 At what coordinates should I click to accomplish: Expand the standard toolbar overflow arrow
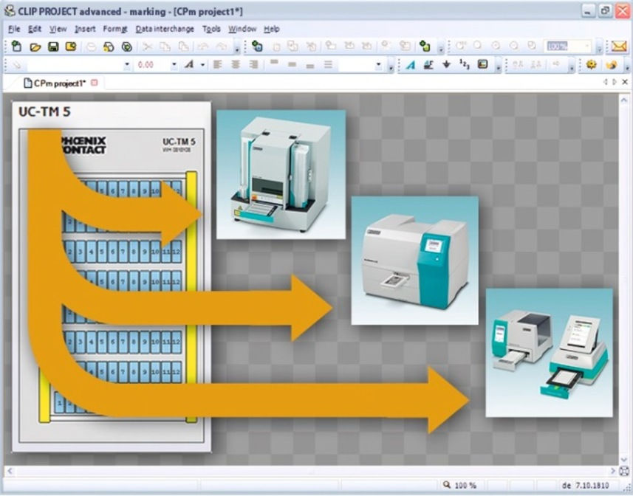(237, 49)
